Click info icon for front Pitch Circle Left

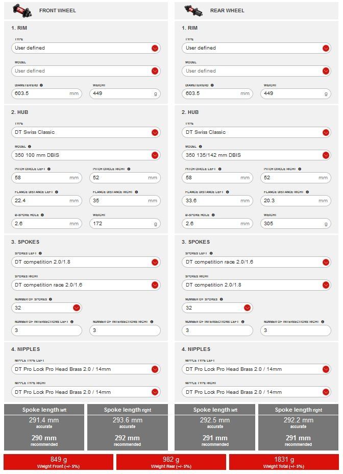coord(49,169)
